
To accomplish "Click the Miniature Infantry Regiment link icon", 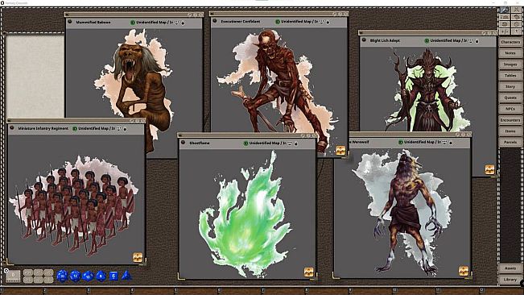I will click(12, 128).
